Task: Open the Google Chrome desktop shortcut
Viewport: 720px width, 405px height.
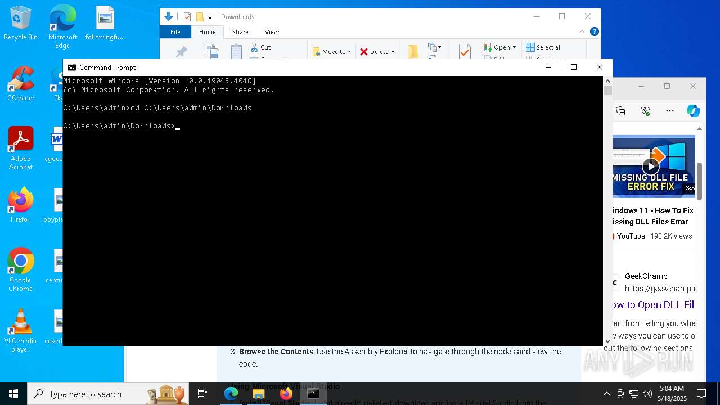Action: click(20, 269)
